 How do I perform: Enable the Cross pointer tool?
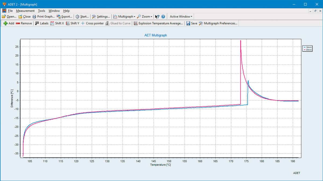coord(92,23)
